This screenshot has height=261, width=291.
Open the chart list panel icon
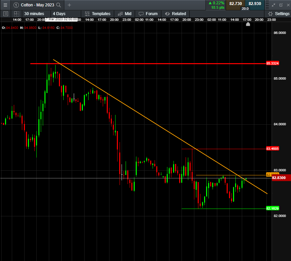click(x=6, y=14)
